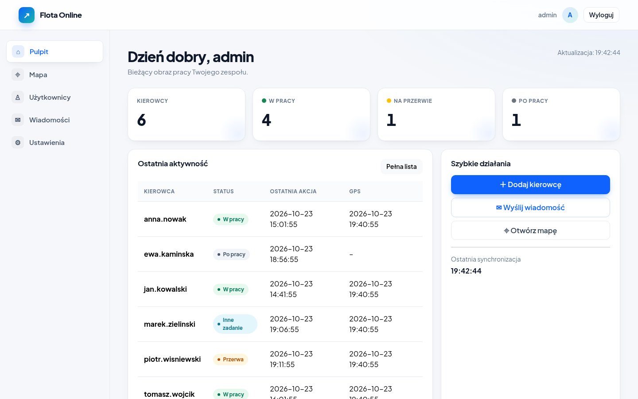Click the Ustawienia gear icon in sidebar

pyautogui.click(x=18, y=143)
